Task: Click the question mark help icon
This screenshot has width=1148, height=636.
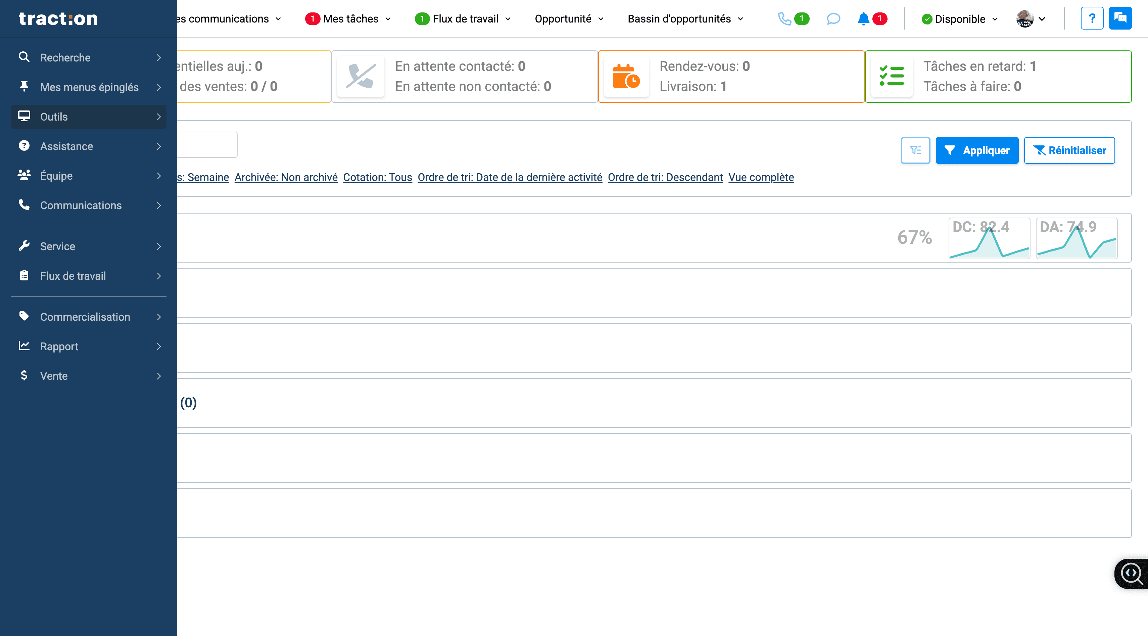Action: pyautogui.click(x=1092, y=18)
